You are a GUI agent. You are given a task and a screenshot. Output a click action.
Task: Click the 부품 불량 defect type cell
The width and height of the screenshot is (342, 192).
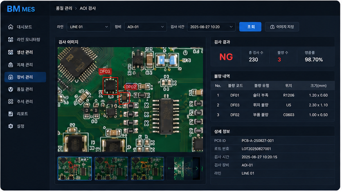[x=261, y=115]
